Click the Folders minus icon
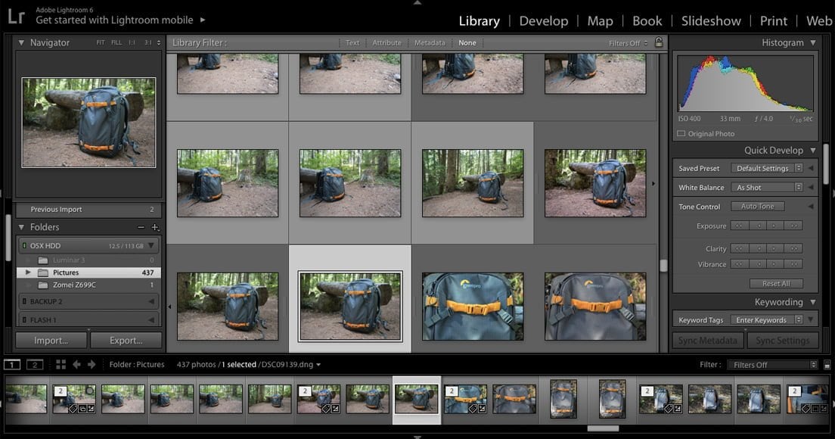835x439 pixels. pos(141,227)
